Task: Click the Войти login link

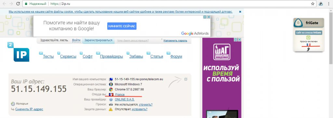Action: click(x=76, y=40)
